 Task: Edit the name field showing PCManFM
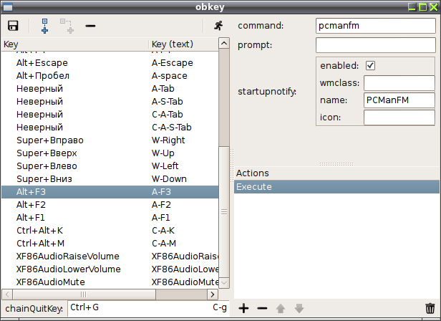(399, 100)
